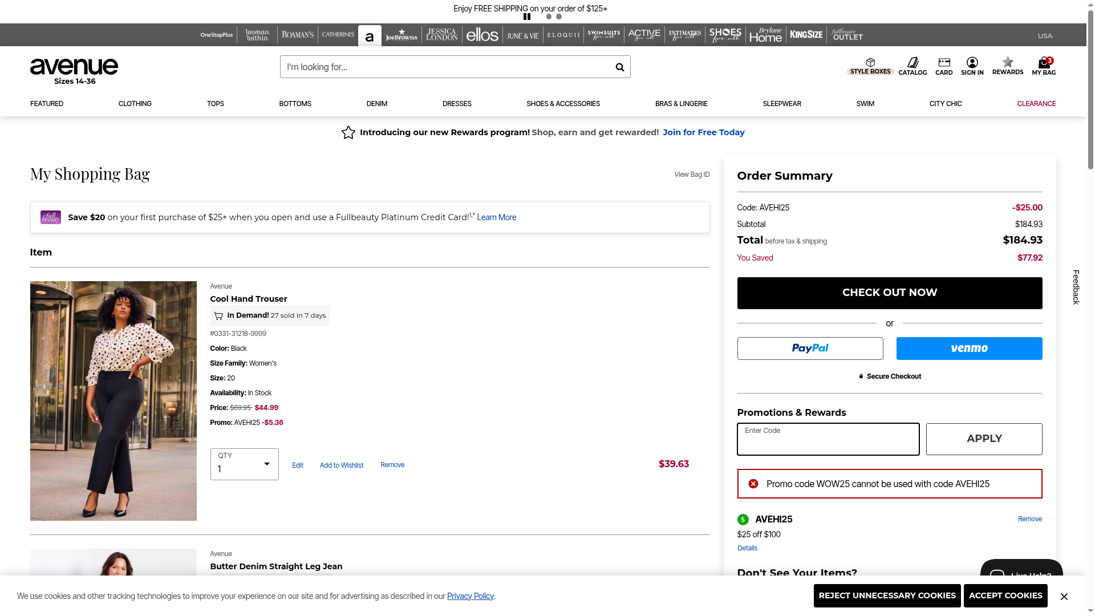Open the Swim menu
Viewport: 1095px width, 616px height.
(865, 104)
